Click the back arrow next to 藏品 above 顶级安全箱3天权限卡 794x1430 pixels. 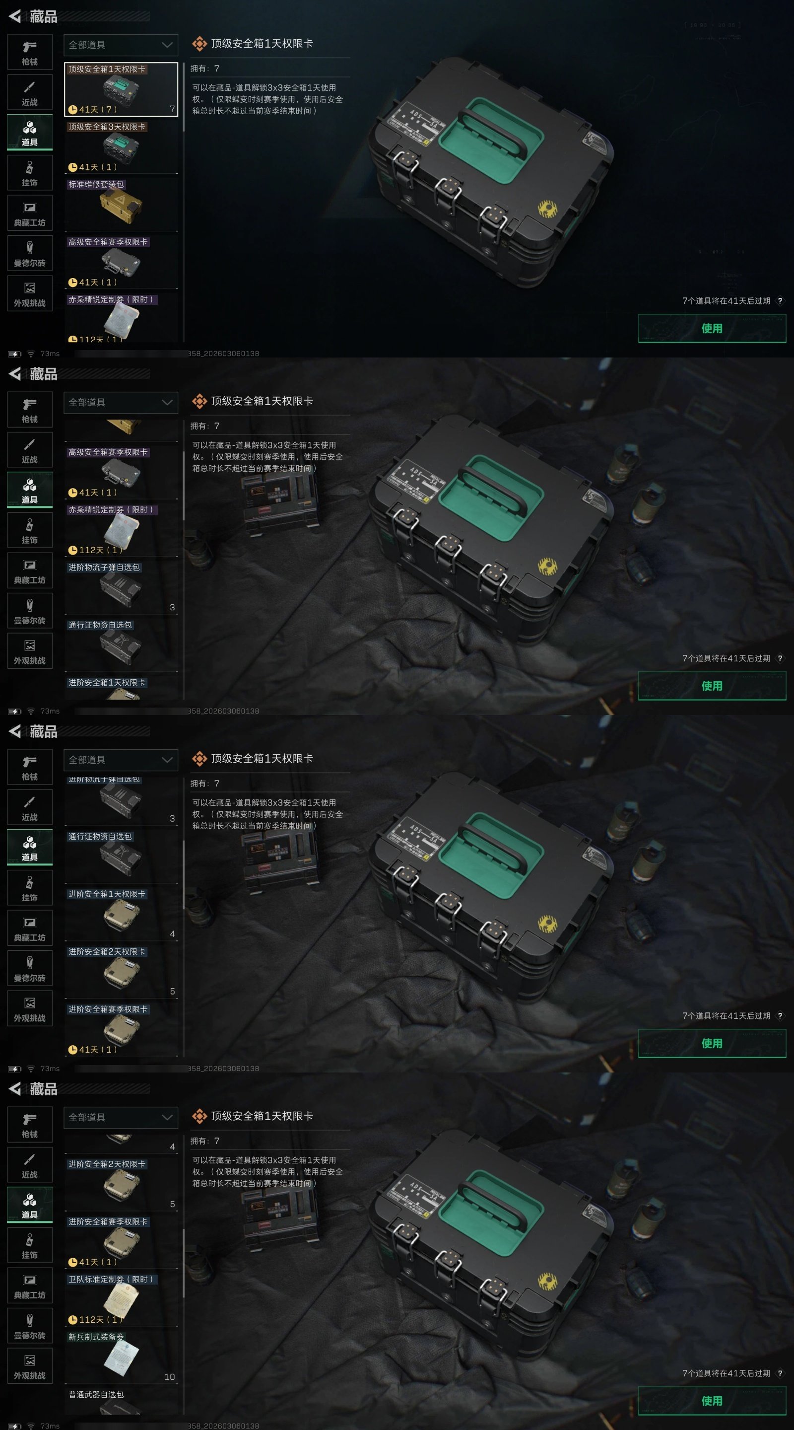(x=15, y=17)
